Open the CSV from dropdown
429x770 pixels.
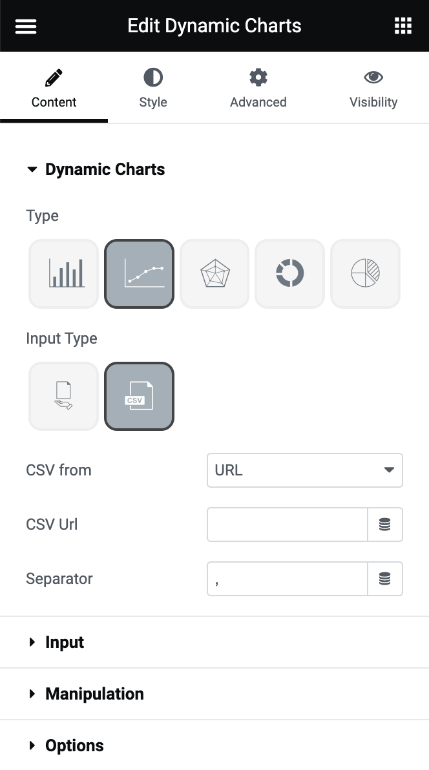(304, 470)
